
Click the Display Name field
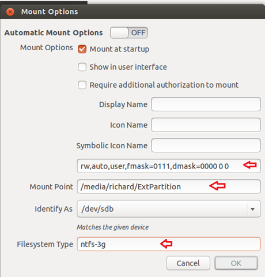click(206, 104)
